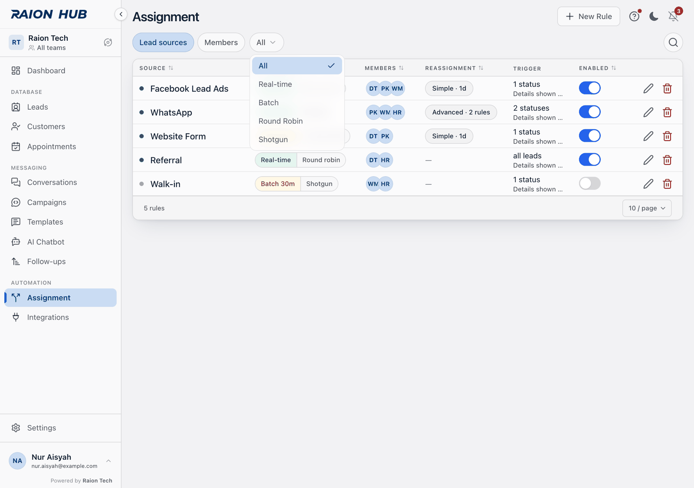Sort by the Reassignment column

pyautogui.click(x=454, y=68)
